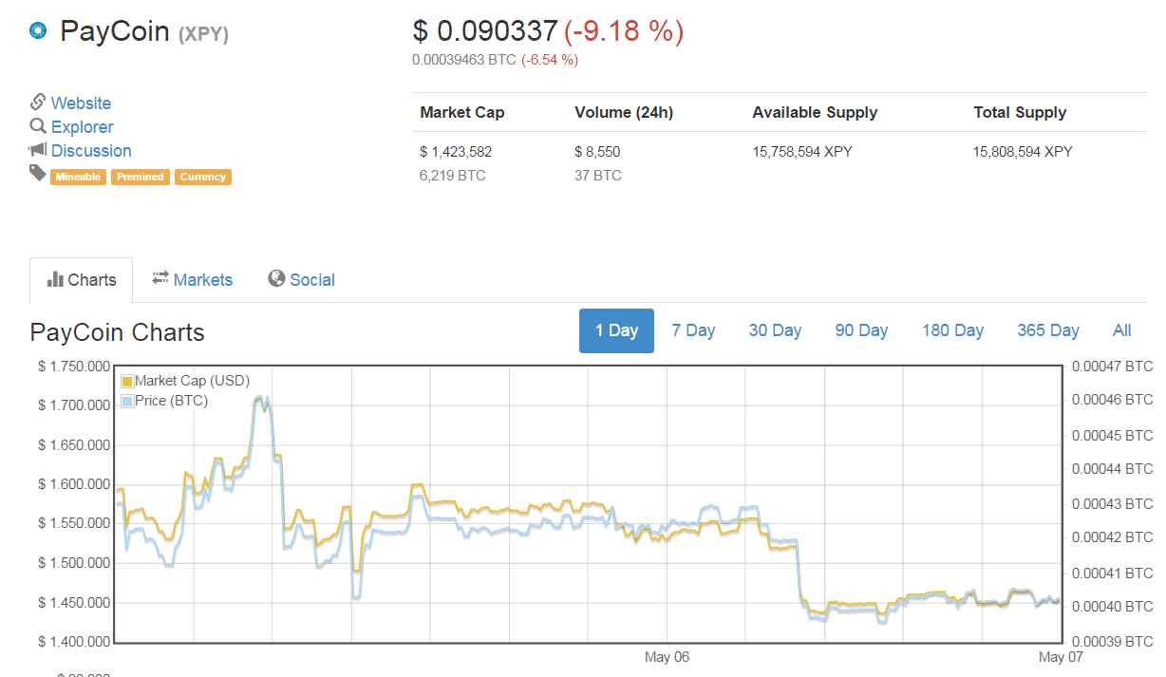Click the (-9.18 %) price change
This screenshot has width=1166, height=677.
click(x=624, y=31)
